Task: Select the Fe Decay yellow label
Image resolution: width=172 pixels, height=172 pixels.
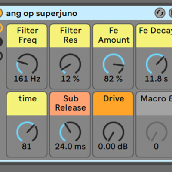Action: point(154,36)
